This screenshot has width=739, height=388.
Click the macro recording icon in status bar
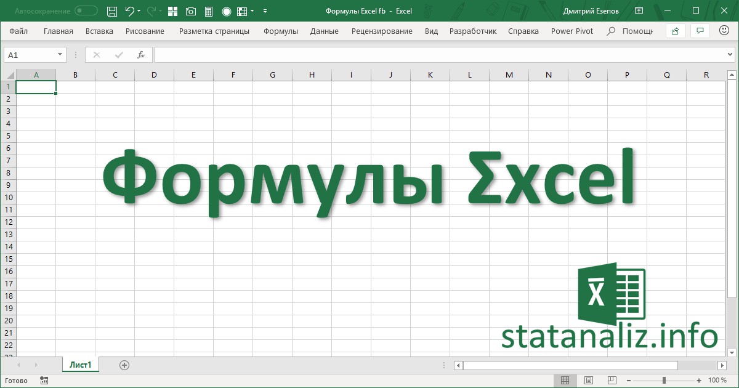(44, 381)
